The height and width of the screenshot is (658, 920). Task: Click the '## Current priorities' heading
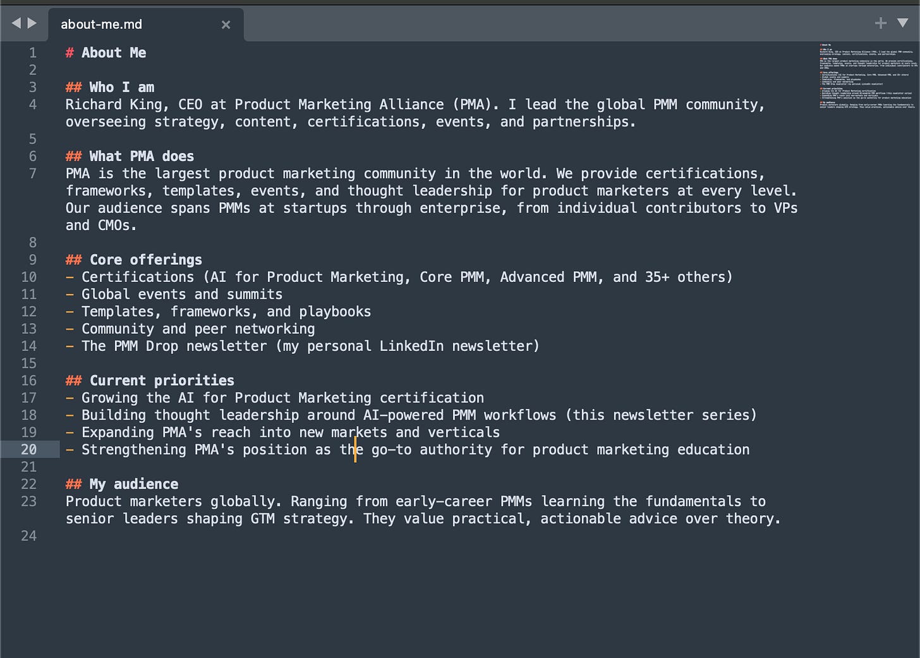pos(150,381)
